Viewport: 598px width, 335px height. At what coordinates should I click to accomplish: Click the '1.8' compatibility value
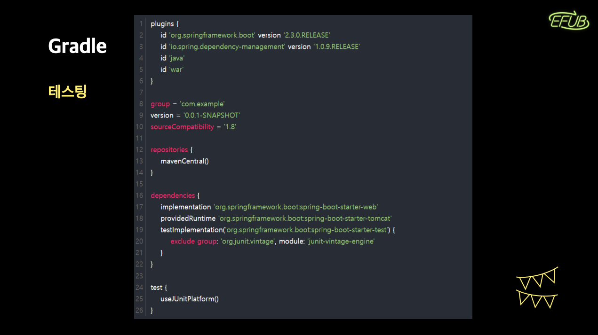230,127
